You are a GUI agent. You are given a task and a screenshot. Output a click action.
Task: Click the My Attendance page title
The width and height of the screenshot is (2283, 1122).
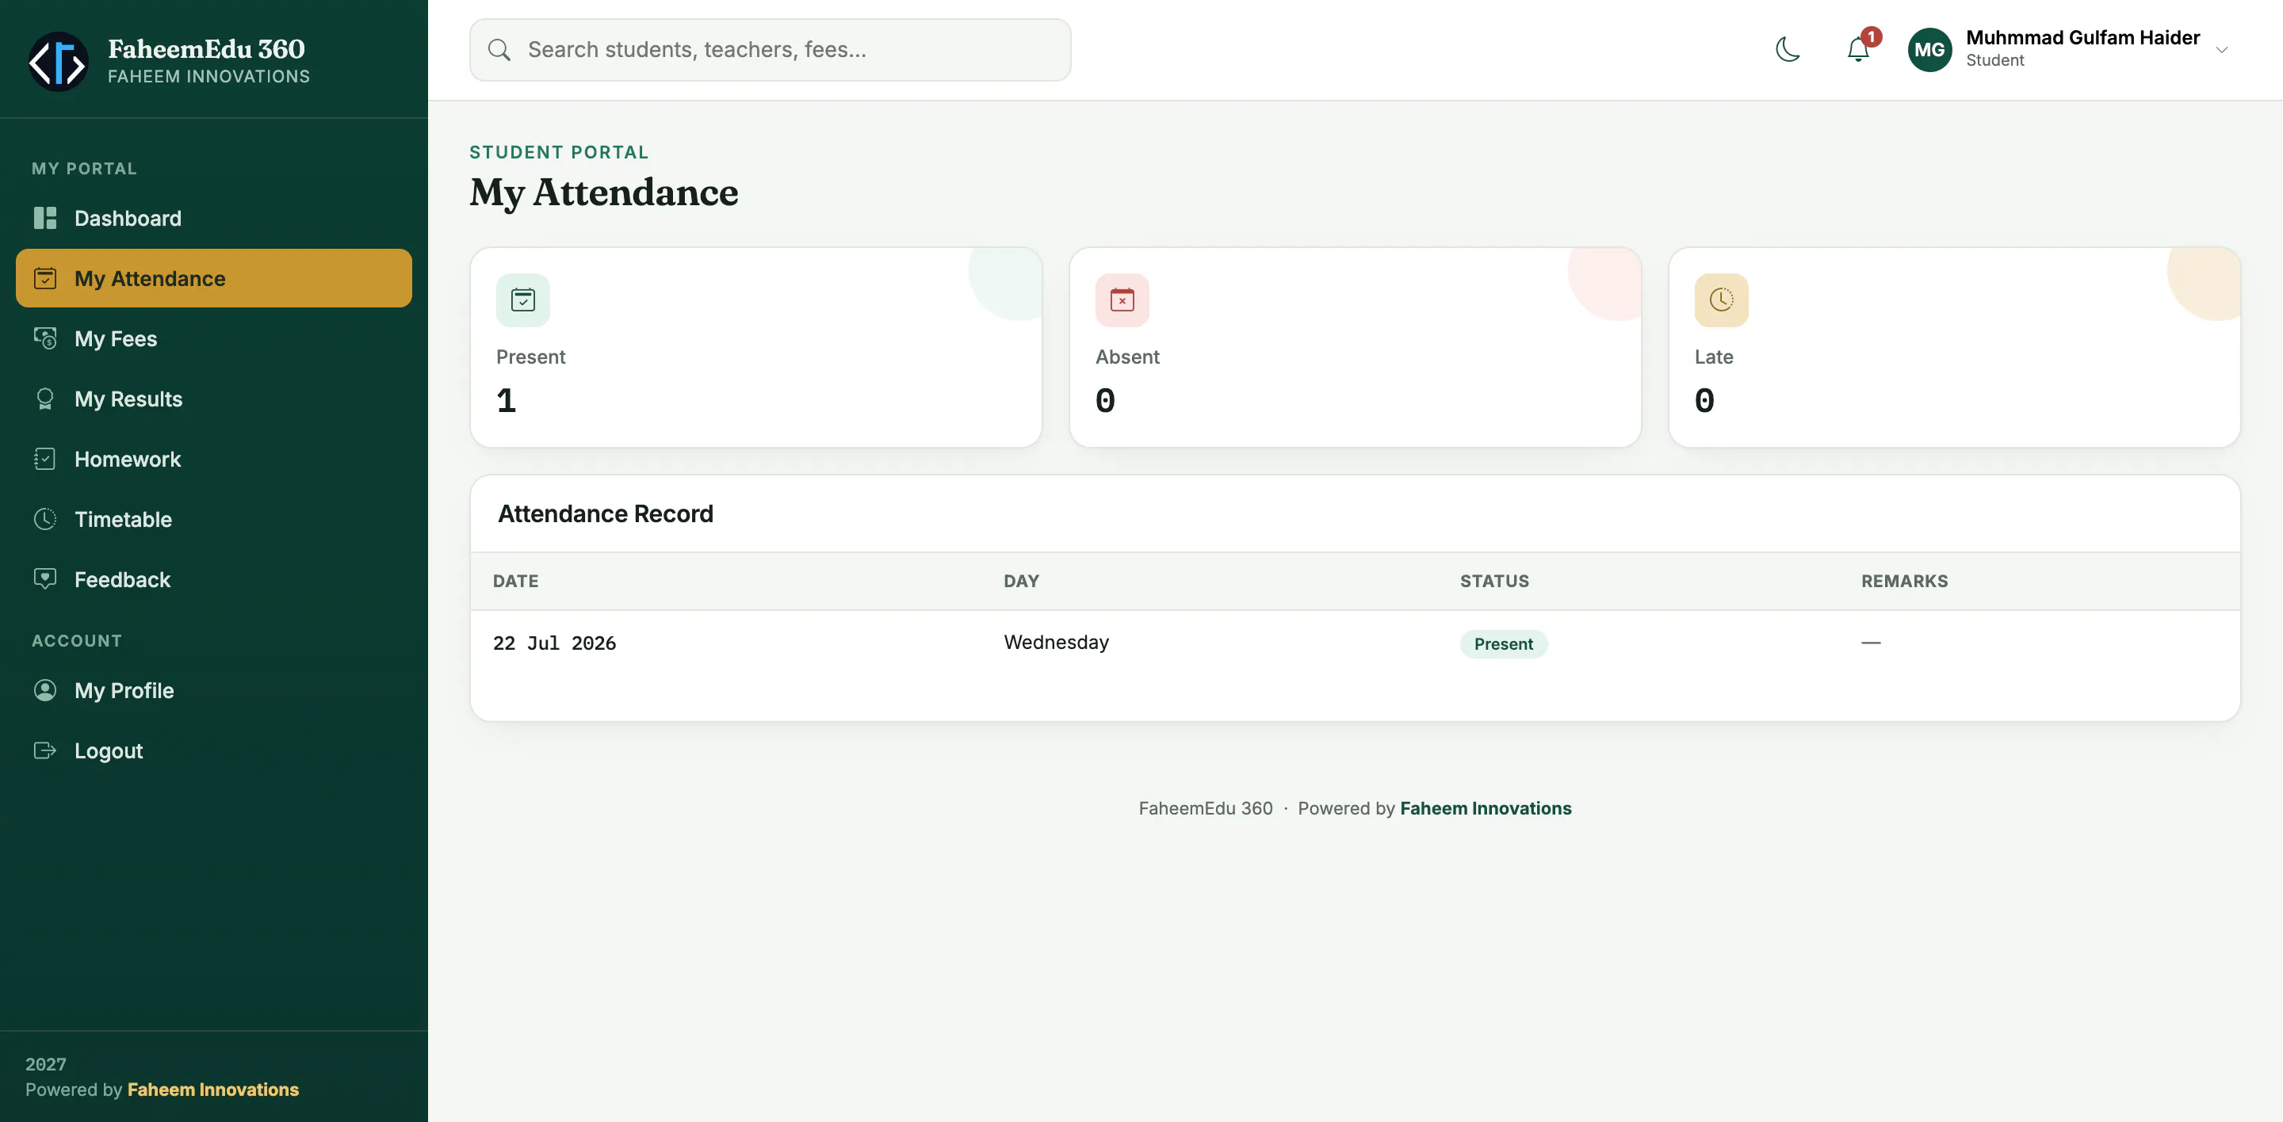(603, 193)
